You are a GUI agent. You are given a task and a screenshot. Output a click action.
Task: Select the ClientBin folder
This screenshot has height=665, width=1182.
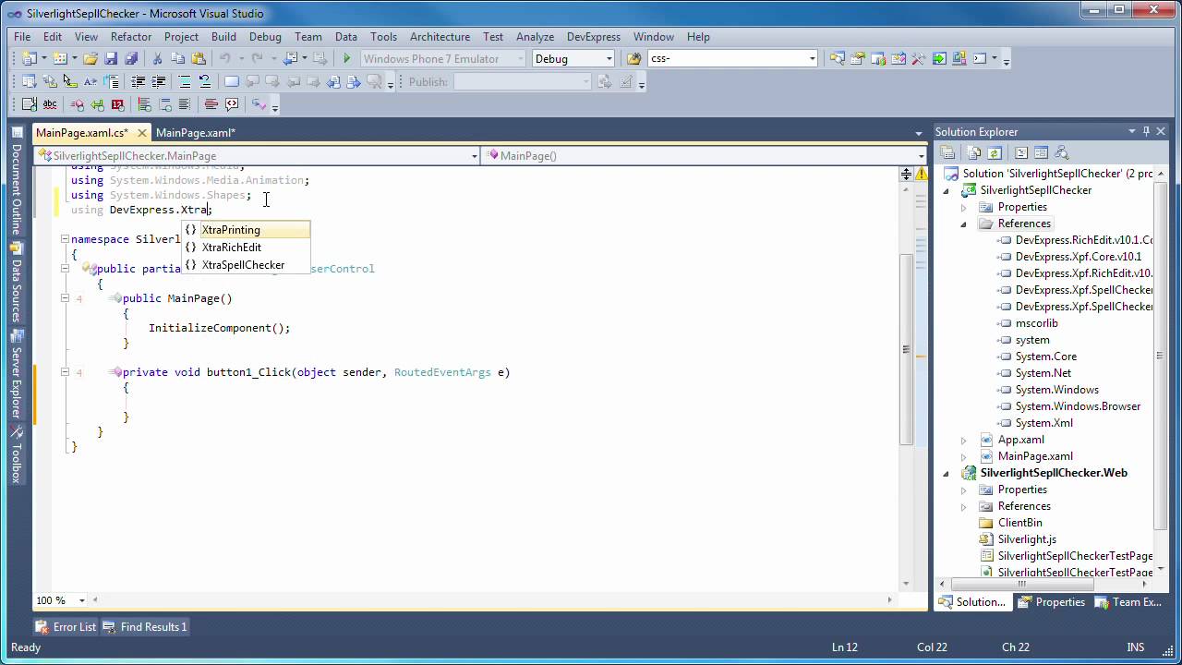tap(1019, 523)
